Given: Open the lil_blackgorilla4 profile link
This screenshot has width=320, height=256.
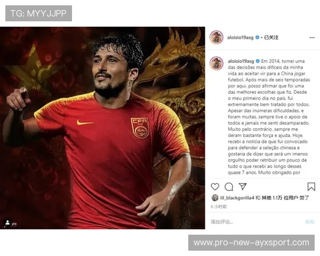Looking at the screenshot, I should (237, 198).
